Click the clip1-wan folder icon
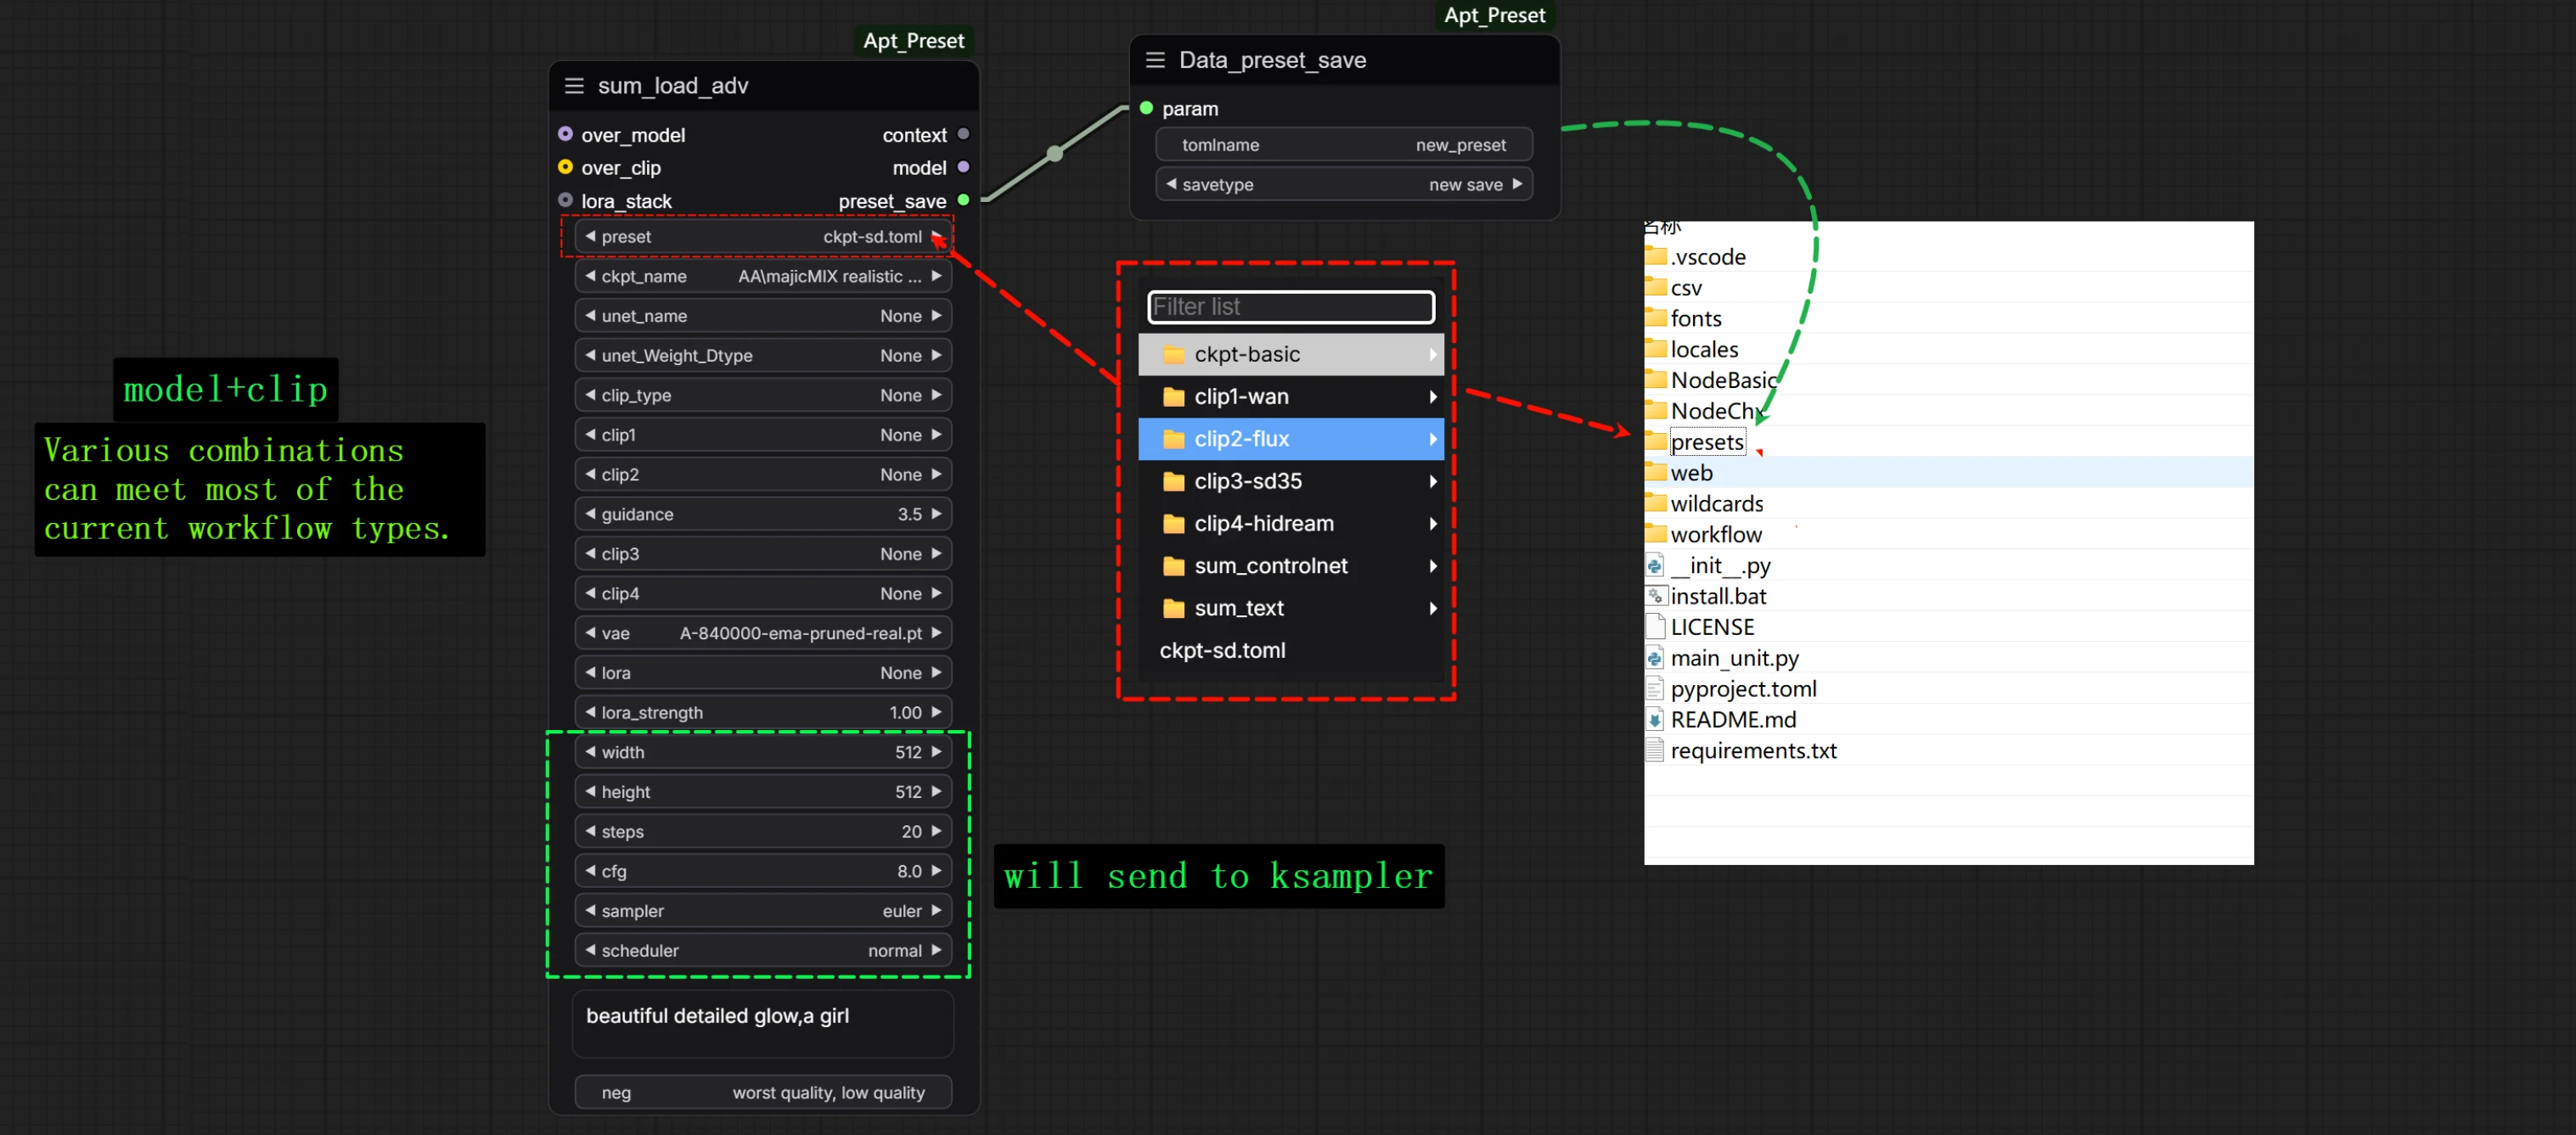Image resolution: width=2576 pixels, height=1135 pixels. (x=1174, y=397)
